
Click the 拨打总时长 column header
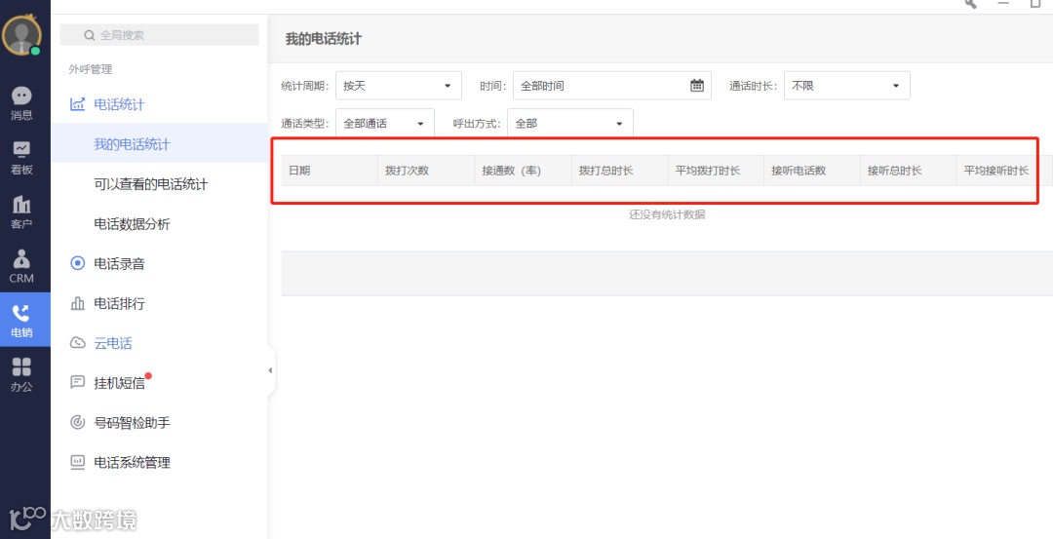tap(619, 171)
